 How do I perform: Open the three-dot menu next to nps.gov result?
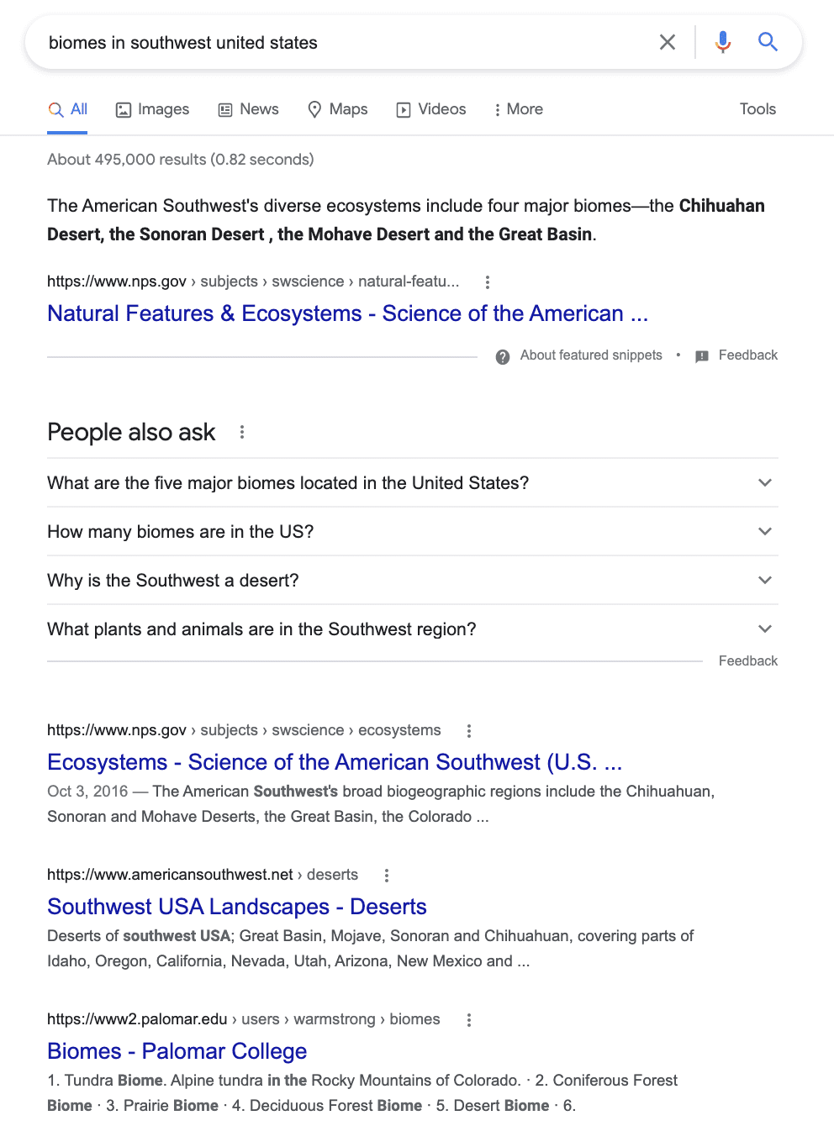pos(488,282)
